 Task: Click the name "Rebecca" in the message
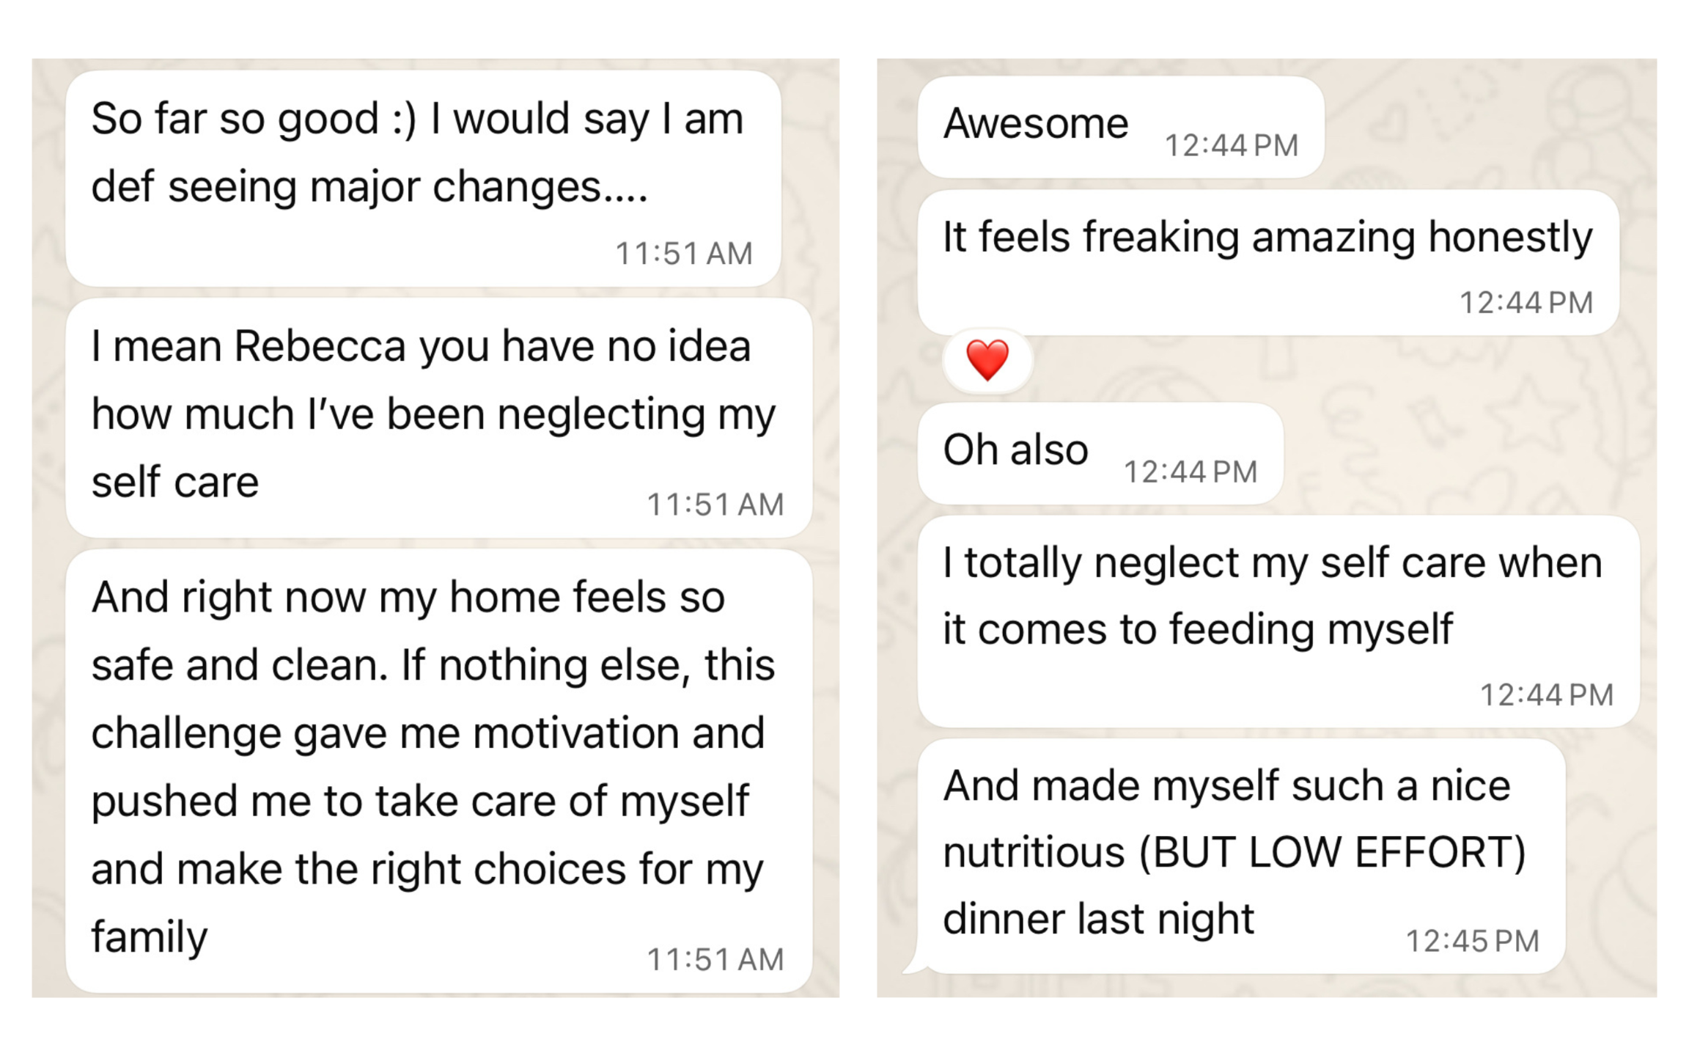tap(320, 346)
